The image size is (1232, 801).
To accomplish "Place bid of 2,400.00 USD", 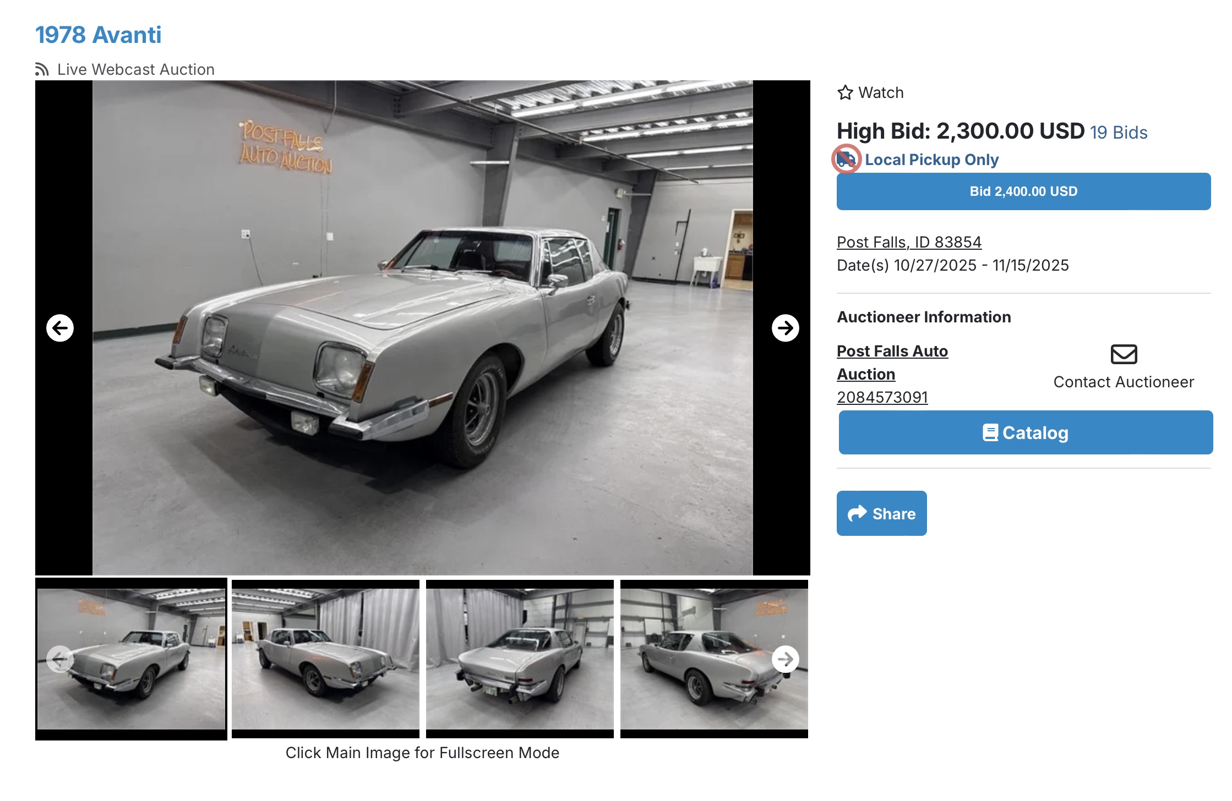I will click(x=1023, y=191).
